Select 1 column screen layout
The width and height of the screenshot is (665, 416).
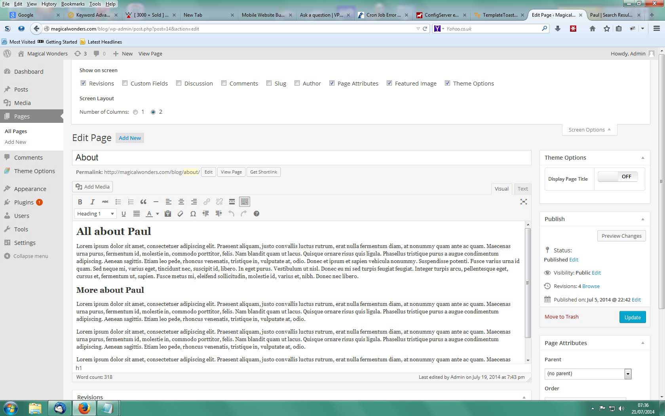[135, 112]
